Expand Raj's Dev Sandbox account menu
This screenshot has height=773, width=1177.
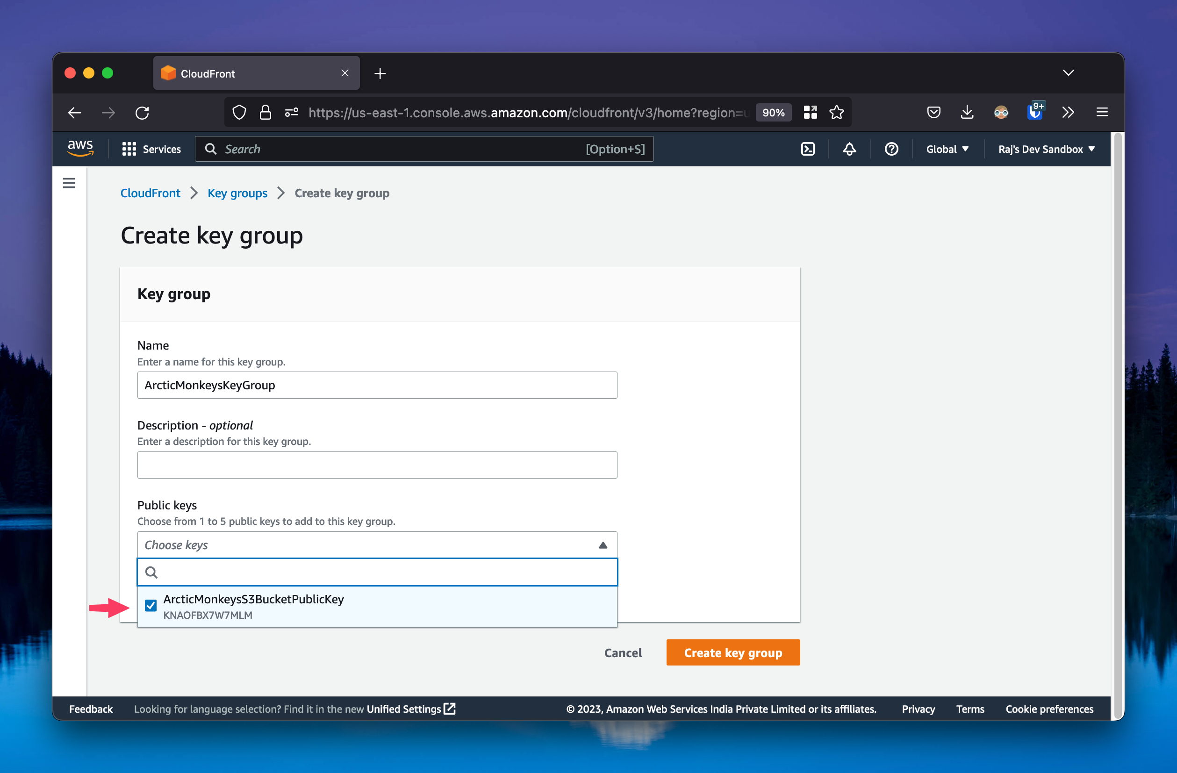click(x=1046, y=149)
